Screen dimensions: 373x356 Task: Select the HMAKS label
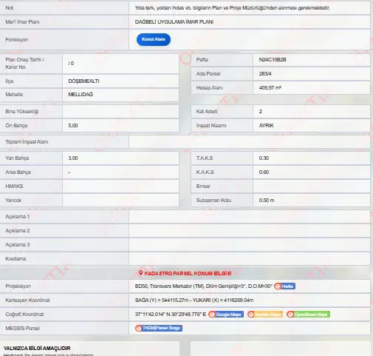click(x=14, y=187)
